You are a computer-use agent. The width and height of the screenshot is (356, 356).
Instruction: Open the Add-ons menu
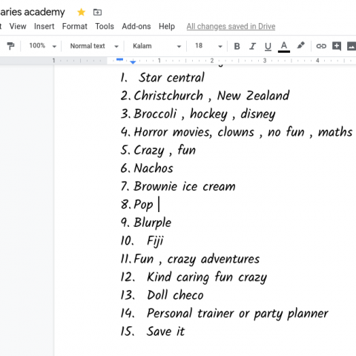pos(136,26)
